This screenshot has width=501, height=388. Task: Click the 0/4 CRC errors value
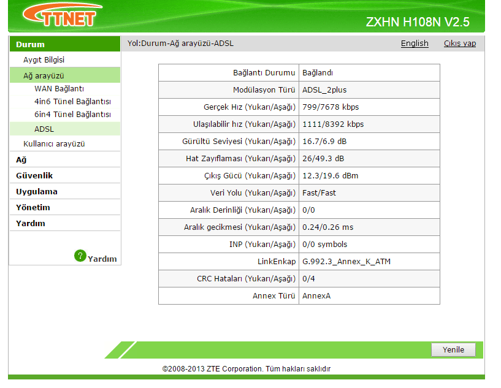(308, 279)
